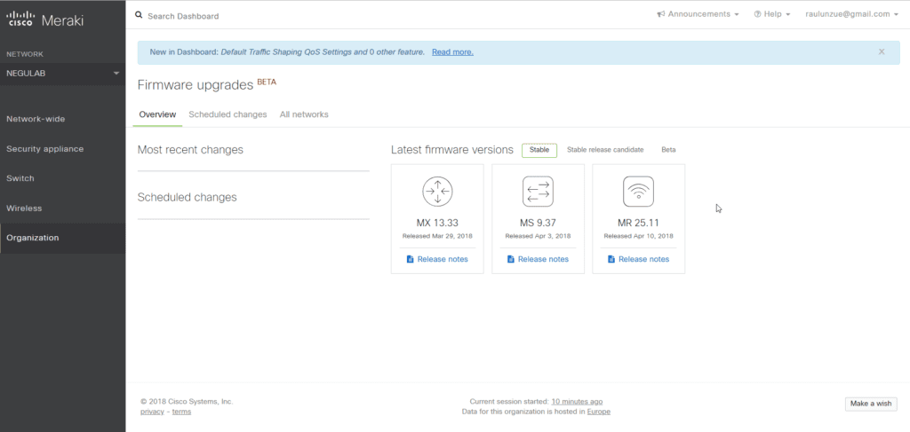The width and height of the screenshot is (910, 432).
Task: Select the Stable firmware filter
Action: 539,150
